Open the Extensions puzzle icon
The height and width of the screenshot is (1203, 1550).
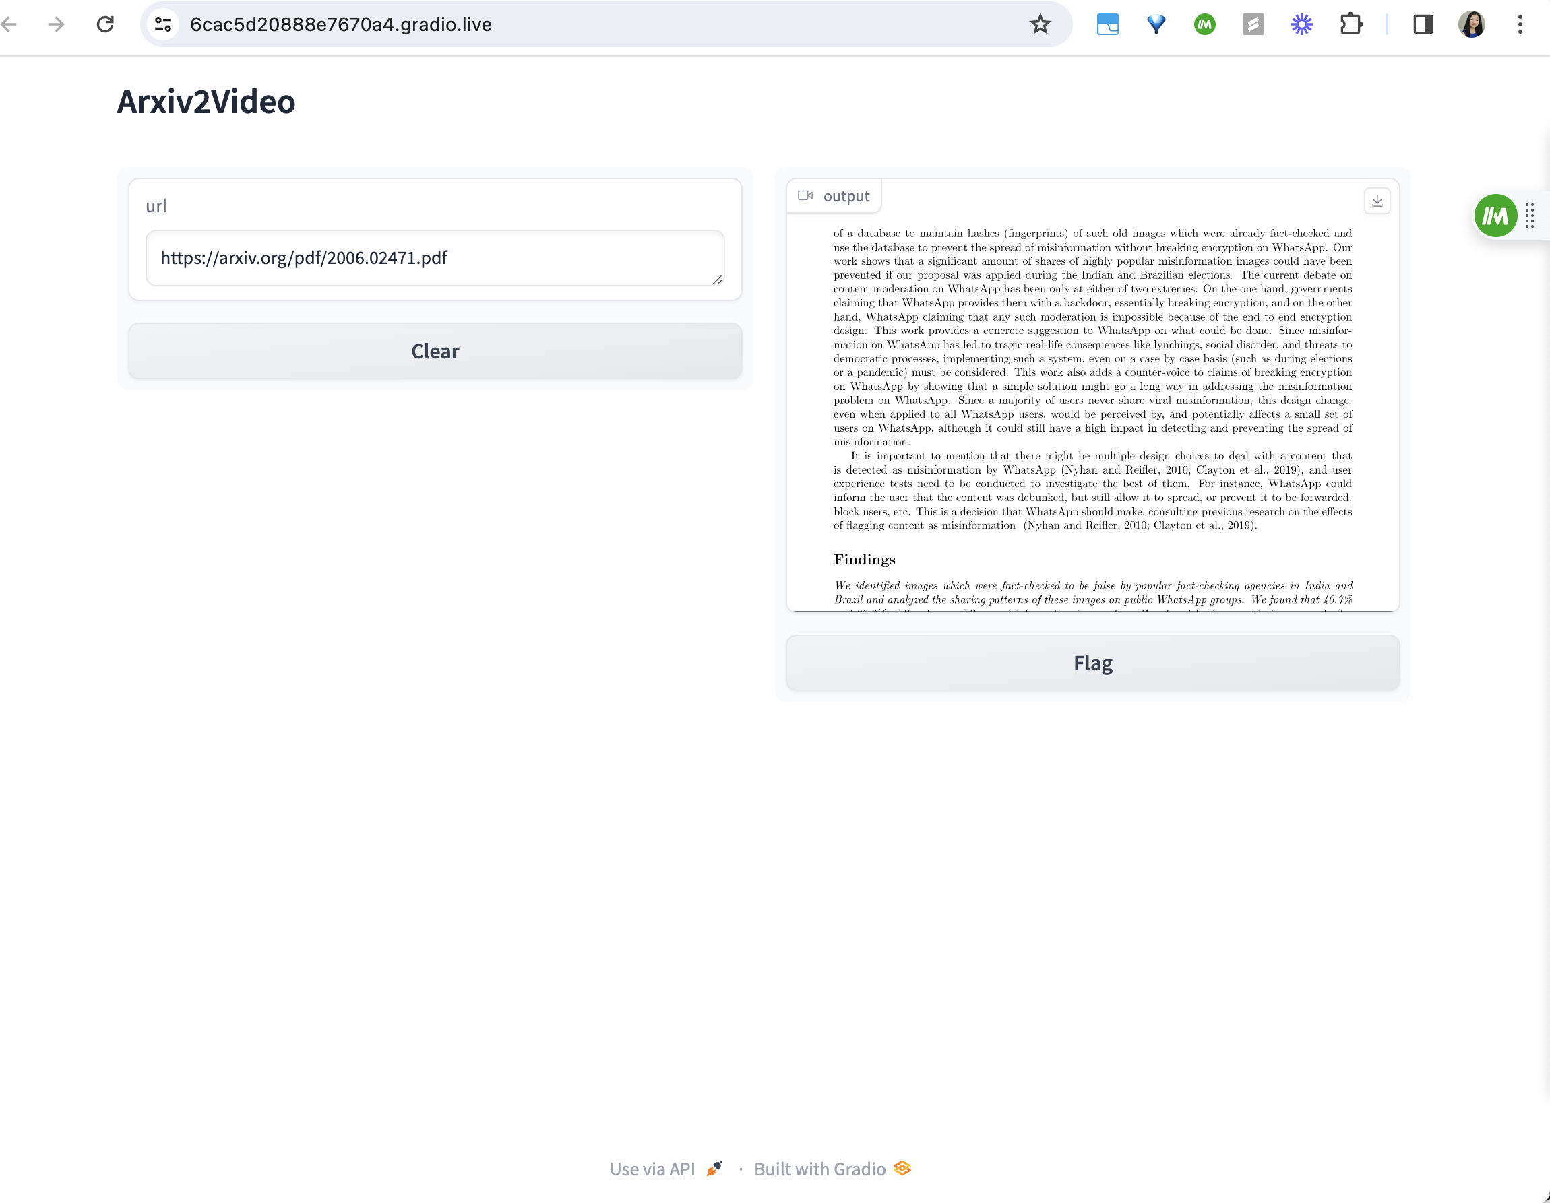(x=1351, y=25)
